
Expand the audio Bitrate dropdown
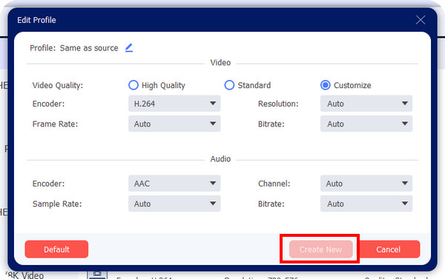[x=366, y=204]
